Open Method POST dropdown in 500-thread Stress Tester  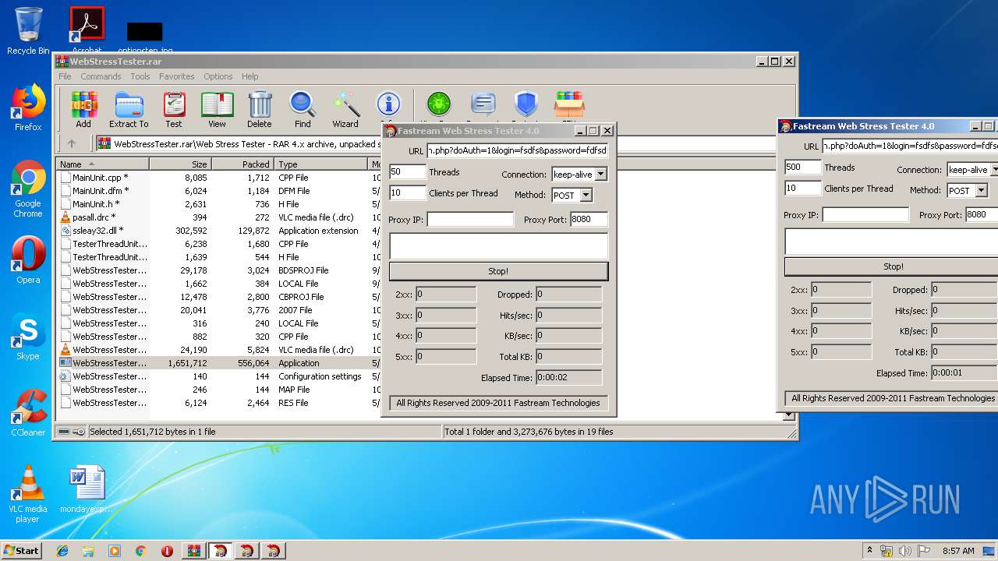[x=982, y=190]
